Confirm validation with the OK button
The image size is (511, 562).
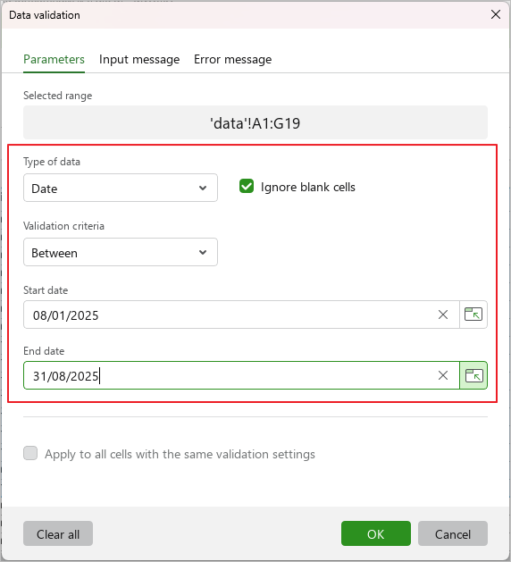(376, 533)
